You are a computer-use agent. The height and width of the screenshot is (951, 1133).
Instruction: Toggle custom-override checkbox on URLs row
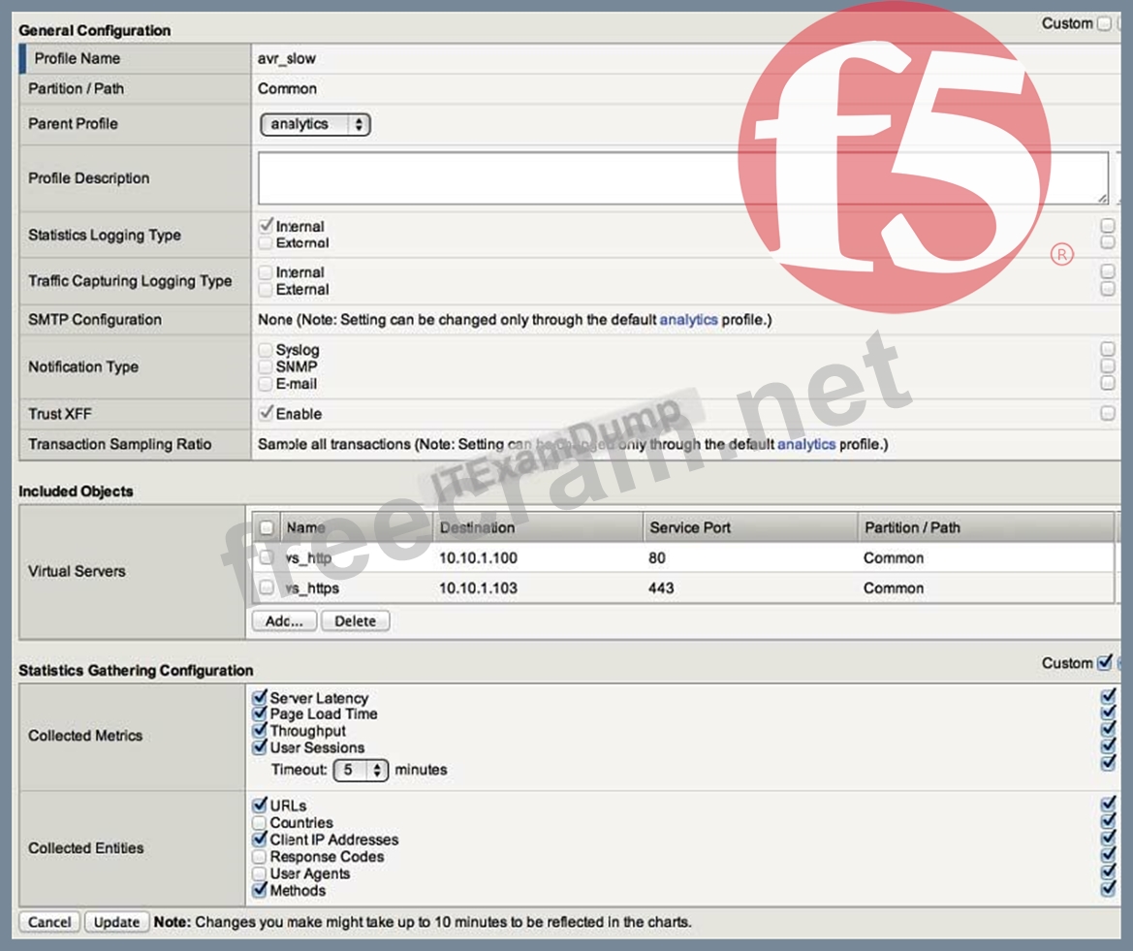point(1108,804)
